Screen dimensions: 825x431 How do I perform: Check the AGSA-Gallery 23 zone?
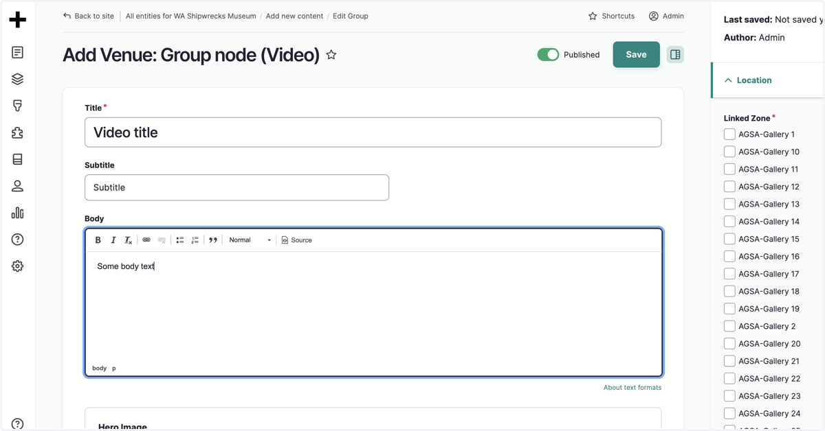729,396
